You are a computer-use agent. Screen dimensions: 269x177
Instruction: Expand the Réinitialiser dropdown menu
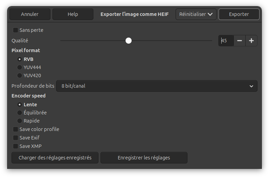tap(196, 14)
